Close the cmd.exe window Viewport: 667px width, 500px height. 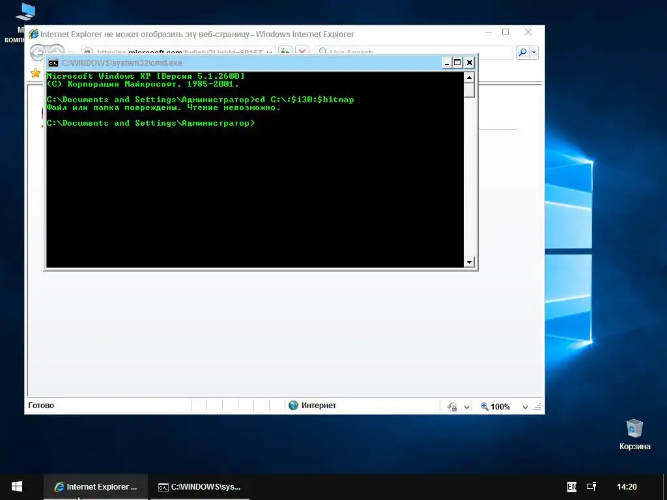(469, 63)
